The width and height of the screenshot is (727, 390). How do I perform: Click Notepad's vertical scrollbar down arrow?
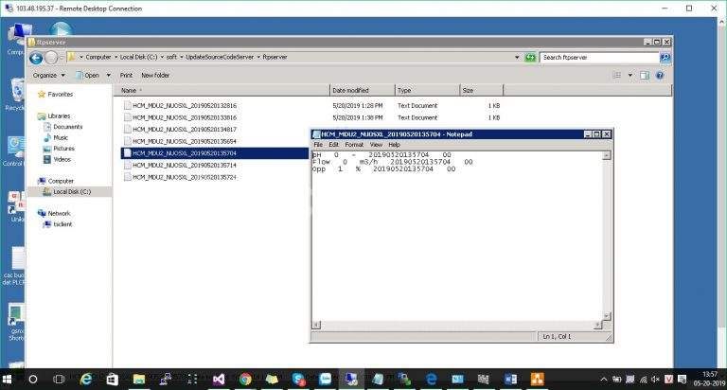607,316
